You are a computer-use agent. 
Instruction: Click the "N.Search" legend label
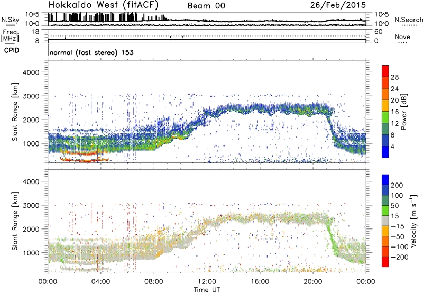point(408,20)
